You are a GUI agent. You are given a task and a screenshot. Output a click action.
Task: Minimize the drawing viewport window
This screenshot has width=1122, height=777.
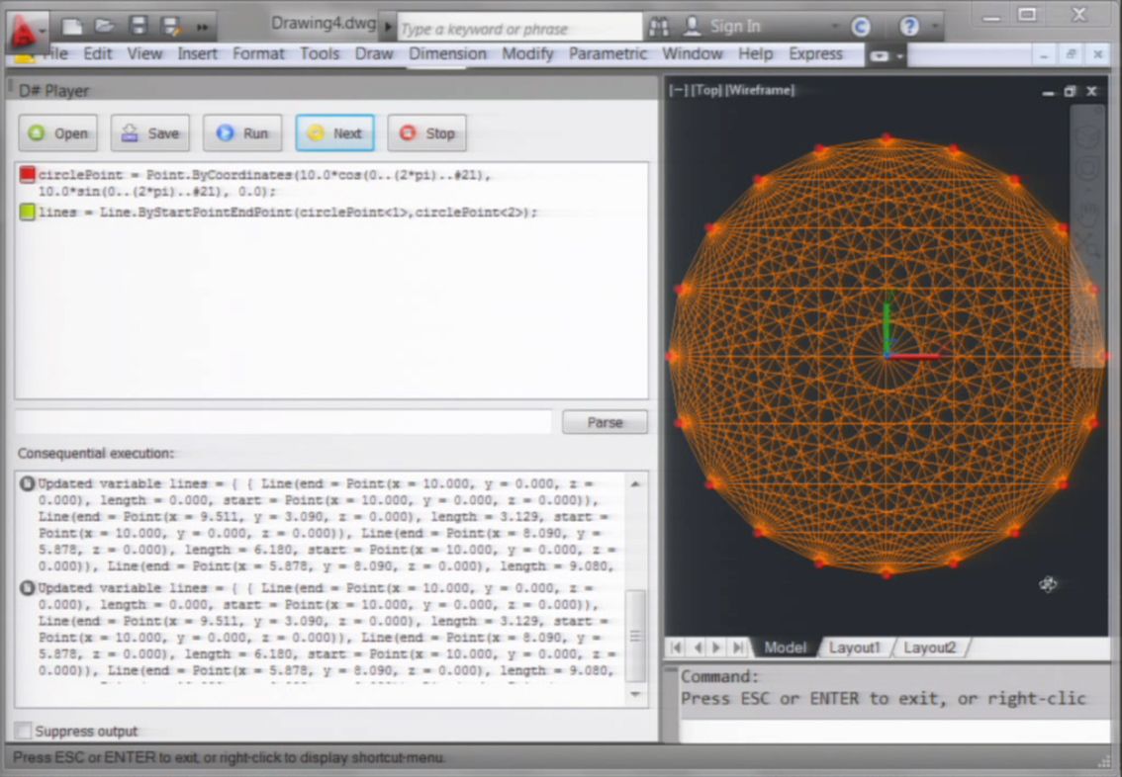pos(1049,92)
